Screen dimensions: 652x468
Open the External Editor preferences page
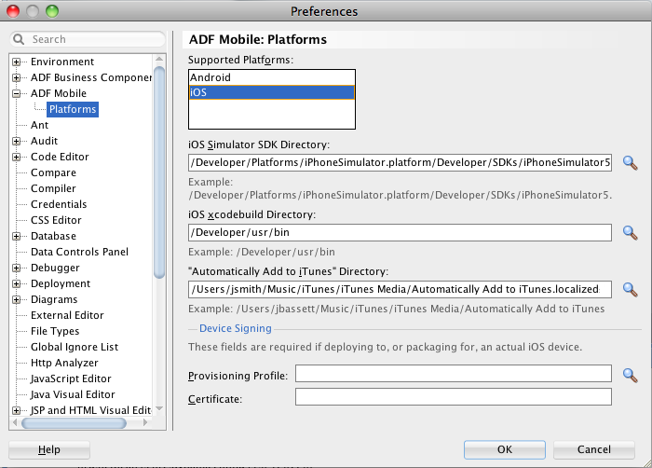(x=67, y=315)
